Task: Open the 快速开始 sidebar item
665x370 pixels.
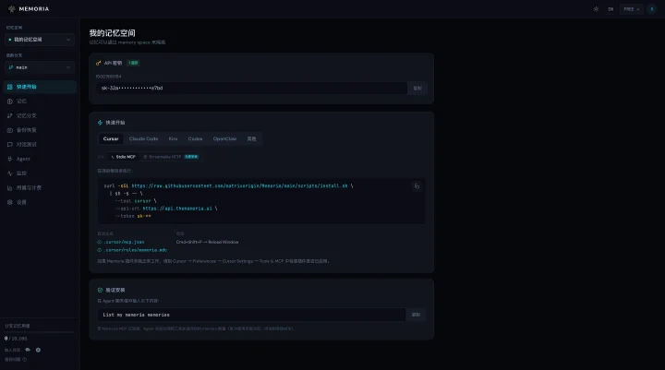Action: click(41, 87)
